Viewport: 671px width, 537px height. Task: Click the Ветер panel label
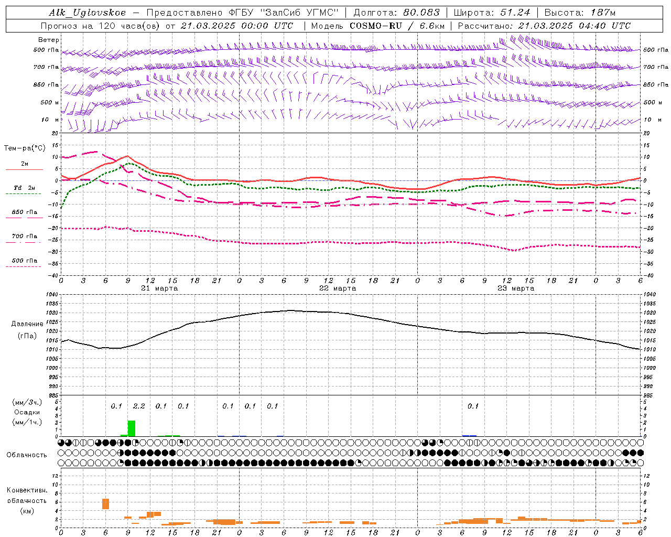tap(49, 40)
